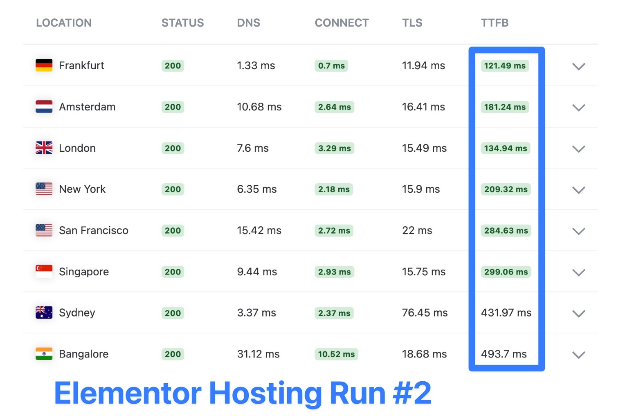Expand the Bangalore row chevron
The width and height of the screenshot is (634, 416).
coord(578,355)
